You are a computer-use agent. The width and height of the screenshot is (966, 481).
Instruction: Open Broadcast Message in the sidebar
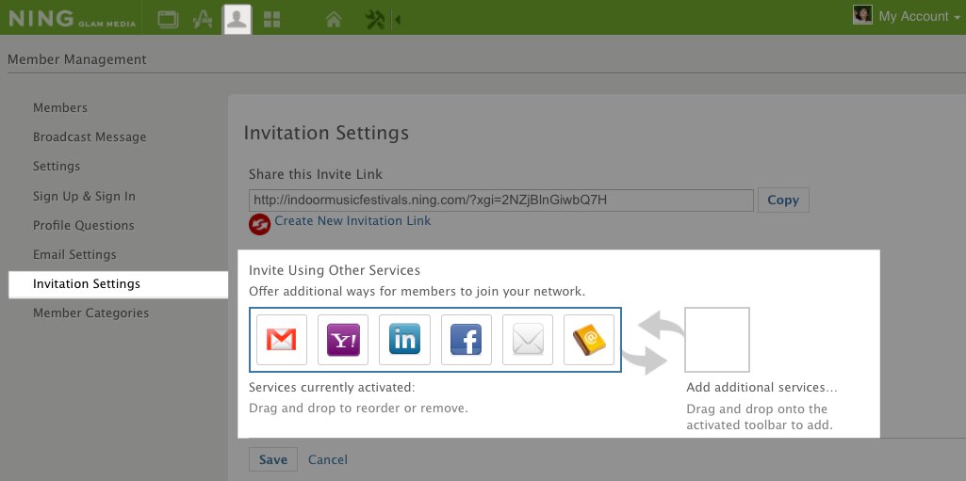(90, 137)
